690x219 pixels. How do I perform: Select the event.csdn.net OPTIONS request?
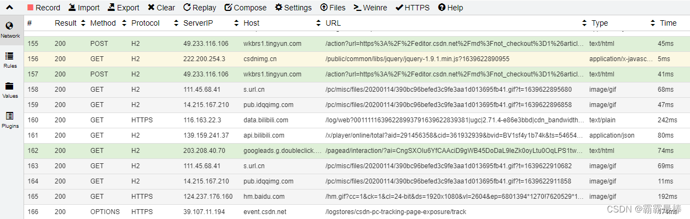click(x=357, y=211)
